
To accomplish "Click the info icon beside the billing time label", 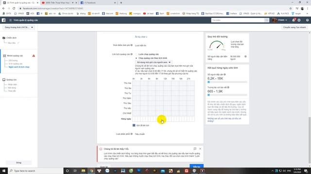I will [132, 45].
